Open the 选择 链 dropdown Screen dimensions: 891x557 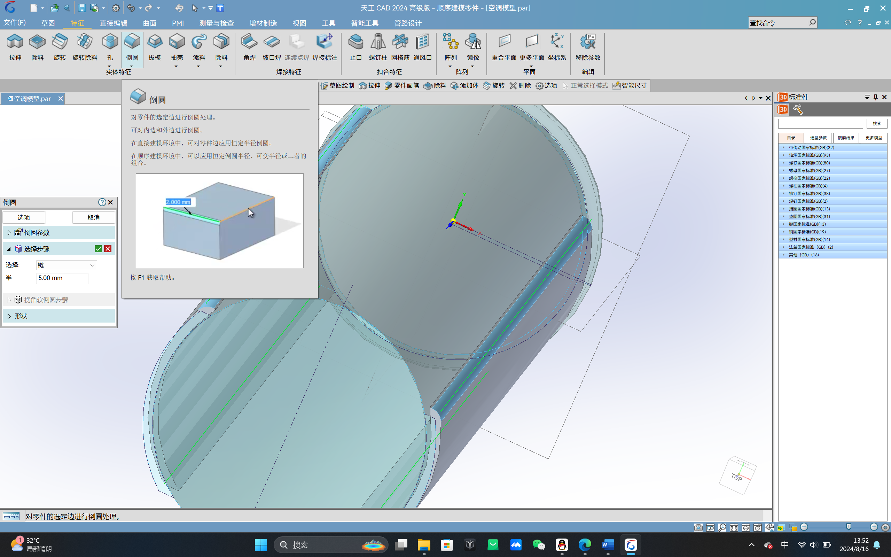tap(67, 265)
